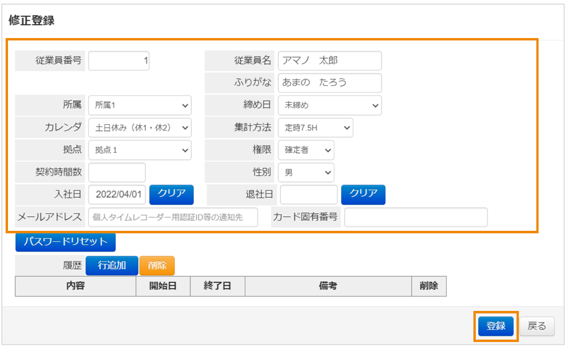Open the 締め日 closing date dropdown
568x349 pixels.
click(329, 105)
